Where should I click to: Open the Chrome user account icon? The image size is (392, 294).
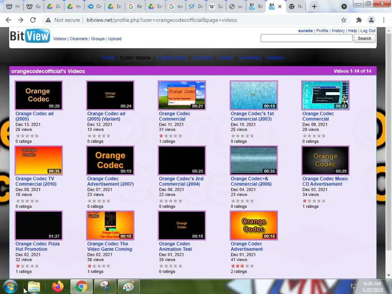(371, 20)
